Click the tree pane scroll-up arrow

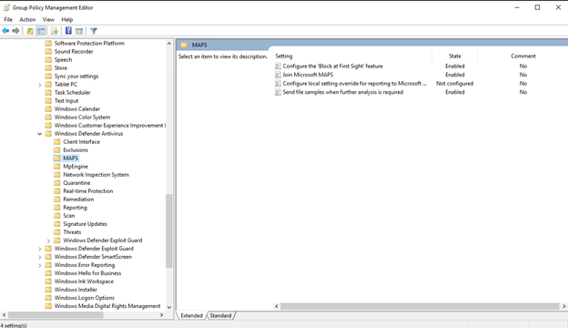click(168, 44)
